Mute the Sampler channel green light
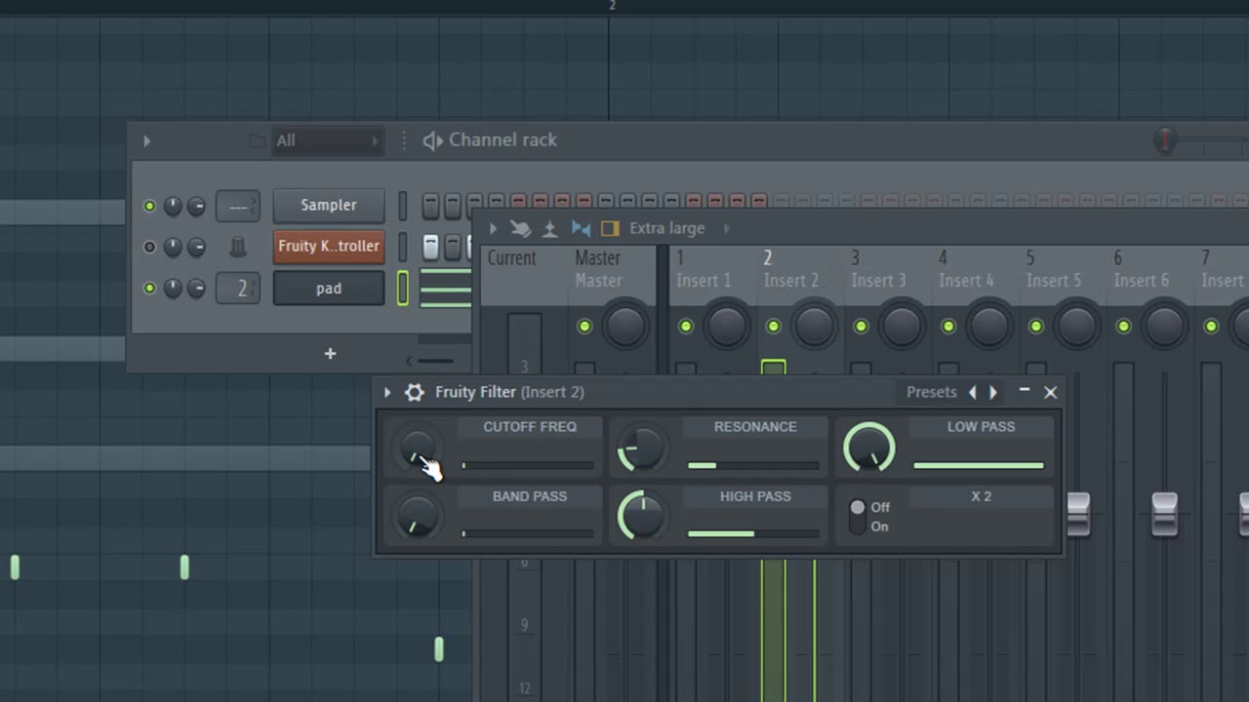 pos(149,206)
